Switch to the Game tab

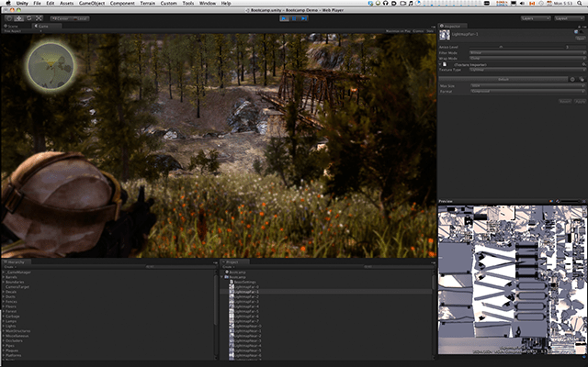47,27
